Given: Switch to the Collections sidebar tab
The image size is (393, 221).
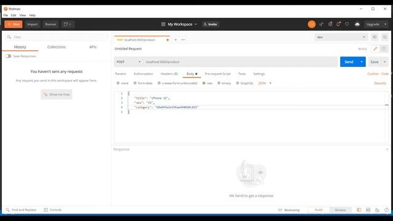Looking at the screenshot, I should pos(56,47).
